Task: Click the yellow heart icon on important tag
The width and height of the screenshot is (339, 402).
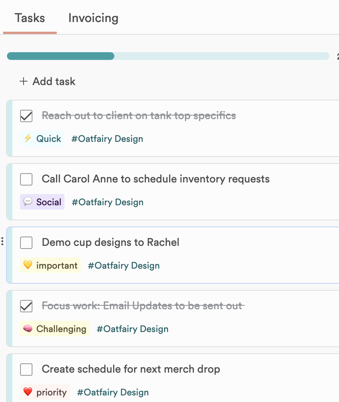Action: pos(28,265)
